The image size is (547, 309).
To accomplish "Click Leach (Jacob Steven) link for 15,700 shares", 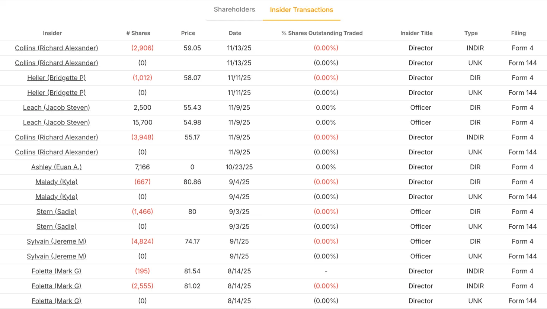I will [x=57, y=122].
